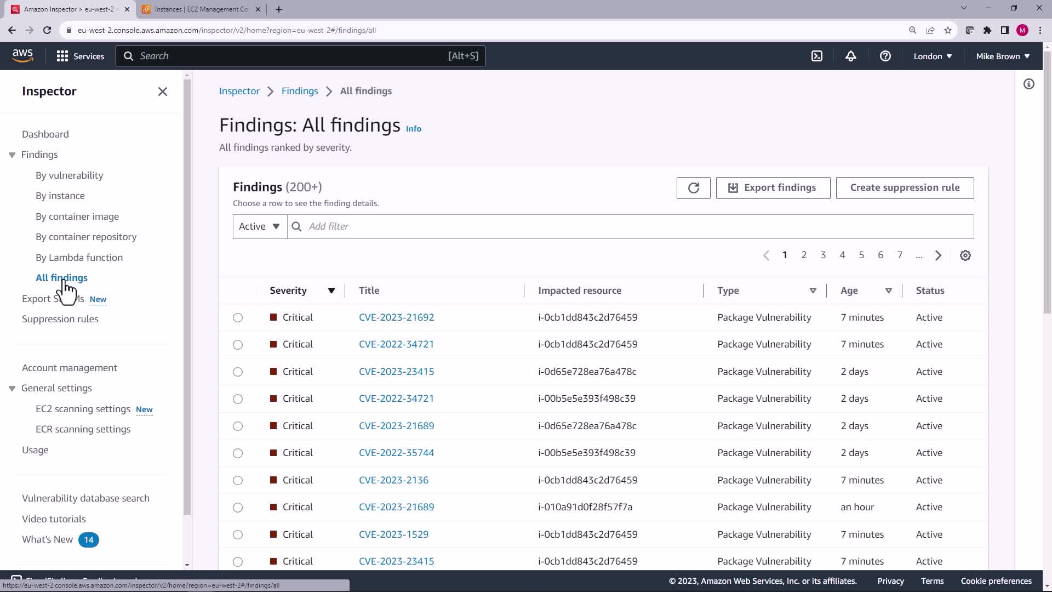Open the notifications bell
The width and height of the screenshot is (1052, 592).
pos(850,56)
